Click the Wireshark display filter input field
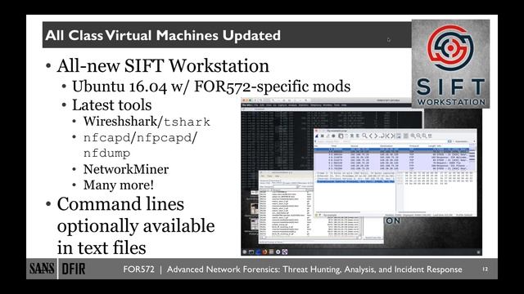Image resolution: width=524 pixels, height=294 pixels. 381,141
